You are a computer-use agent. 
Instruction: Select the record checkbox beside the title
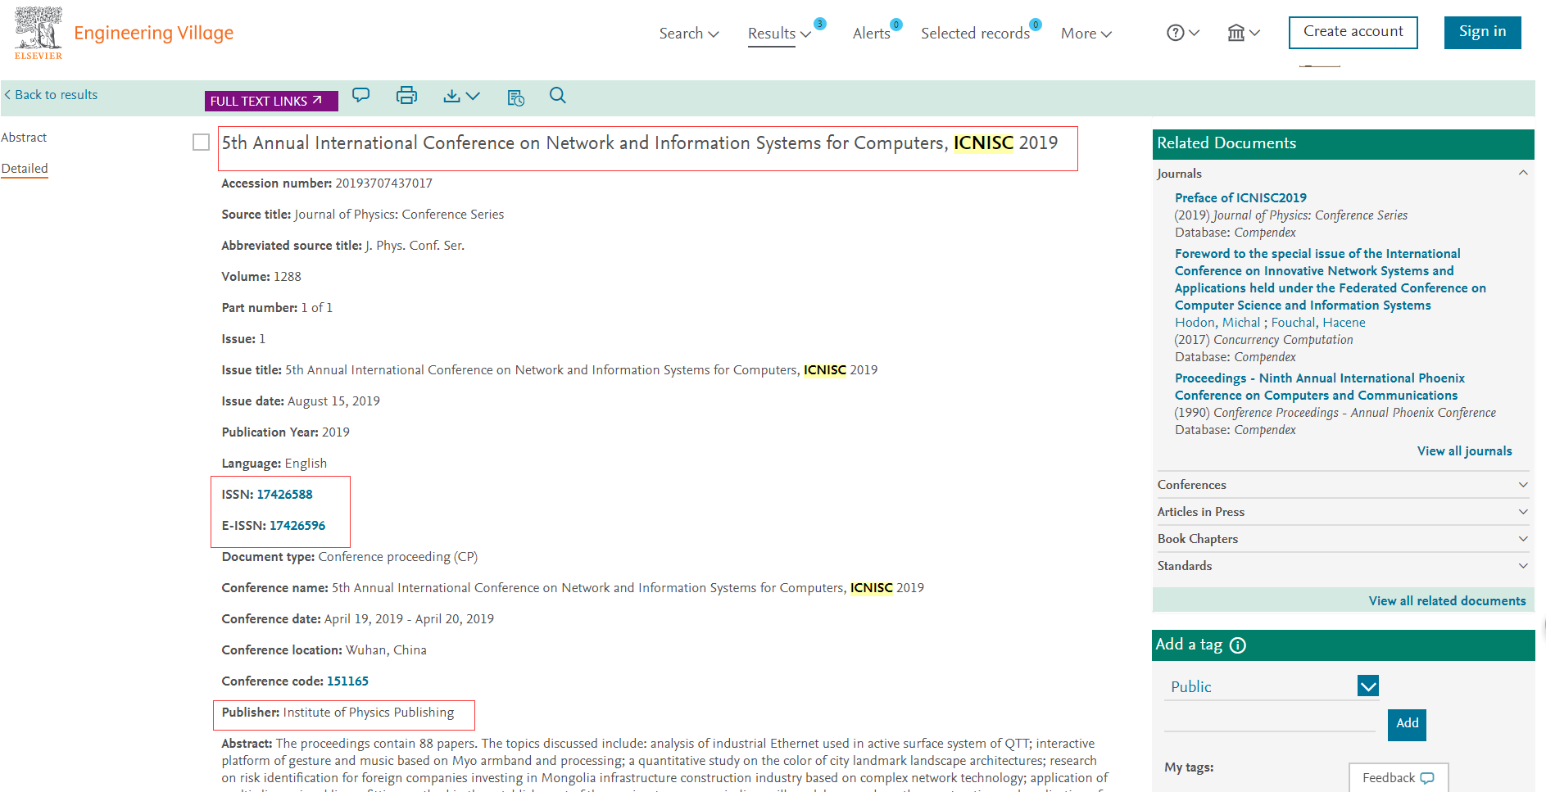pyautogui.click(x=201, y=143)
